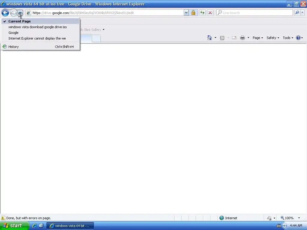Go back to the Google entry

[x=40, y=33]
